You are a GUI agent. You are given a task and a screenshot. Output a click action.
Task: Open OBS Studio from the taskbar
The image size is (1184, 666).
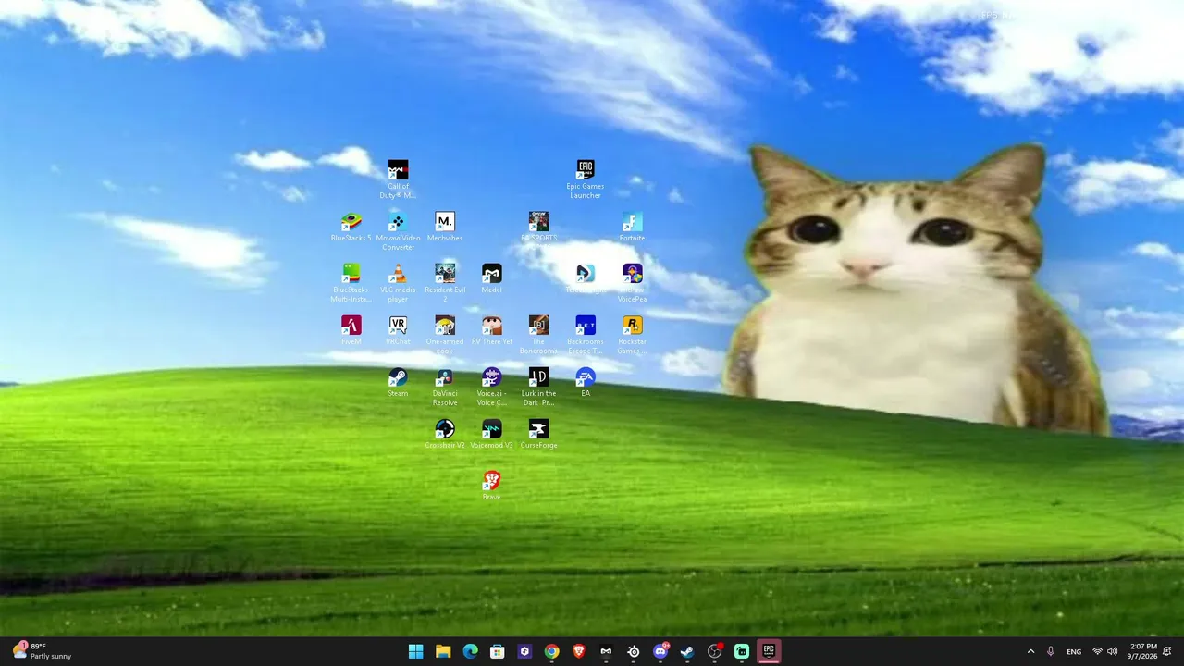(714, 651)
